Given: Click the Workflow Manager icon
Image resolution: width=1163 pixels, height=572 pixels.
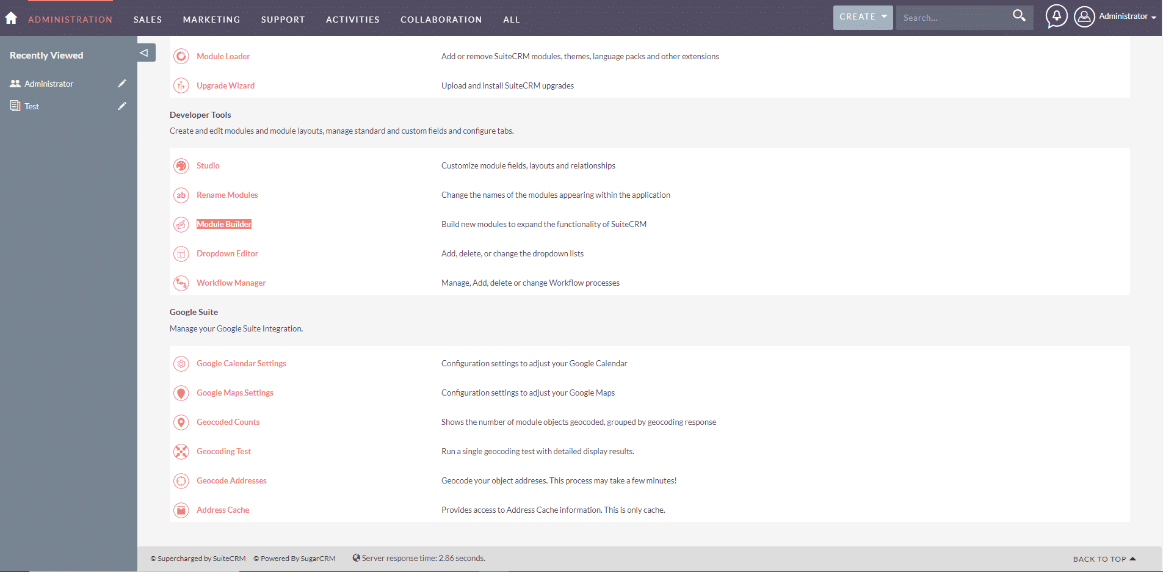Looking at the screenshot, I should (x=181, y=283).
